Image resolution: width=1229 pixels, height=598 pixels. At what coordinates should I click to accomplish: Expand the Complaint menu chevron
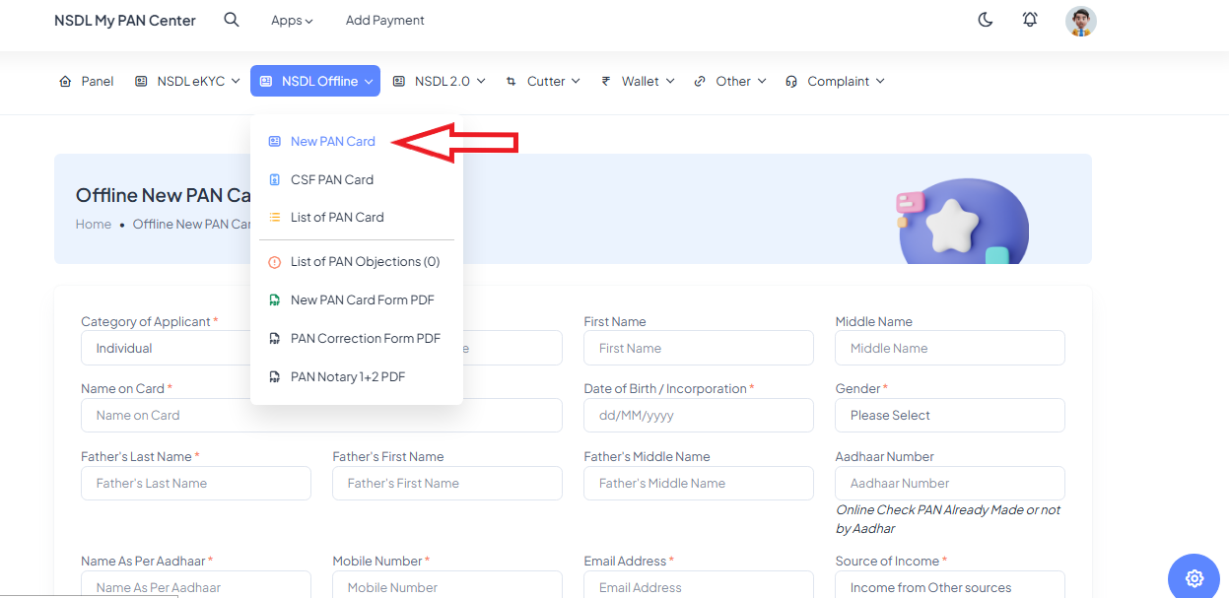880,81
